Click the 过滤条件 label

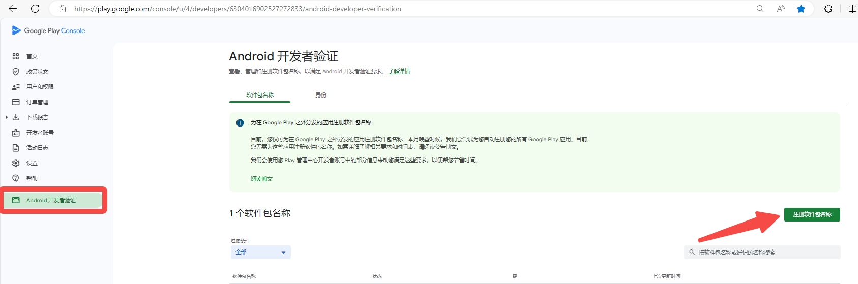pyautogui.click(x=240, y=241)
